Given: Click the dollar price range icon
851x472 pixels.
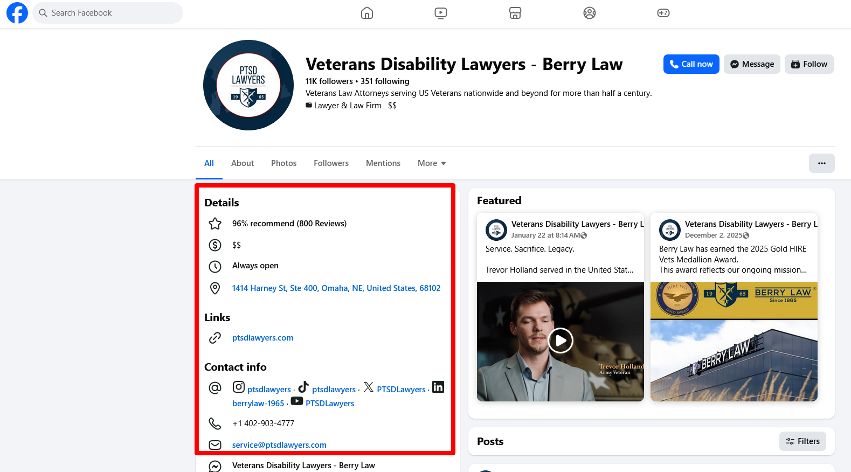Looking at the screenshot, I should click(x=215, y=245).
